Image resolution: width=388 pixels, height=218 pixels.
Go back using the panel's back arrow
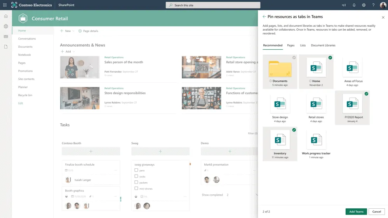point(264,17)
